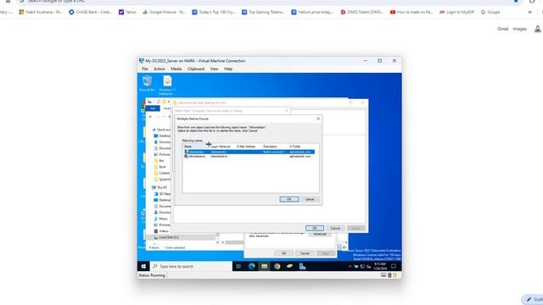The image size is (543, 305).
Task: Click Cancel in the Properties dialog
Action: (x=305, y=253)
